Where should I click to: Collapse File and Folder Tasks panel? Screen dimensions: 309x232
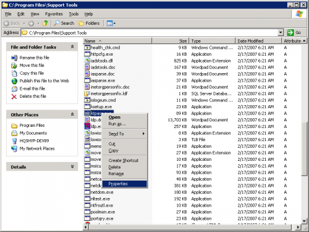72,47
